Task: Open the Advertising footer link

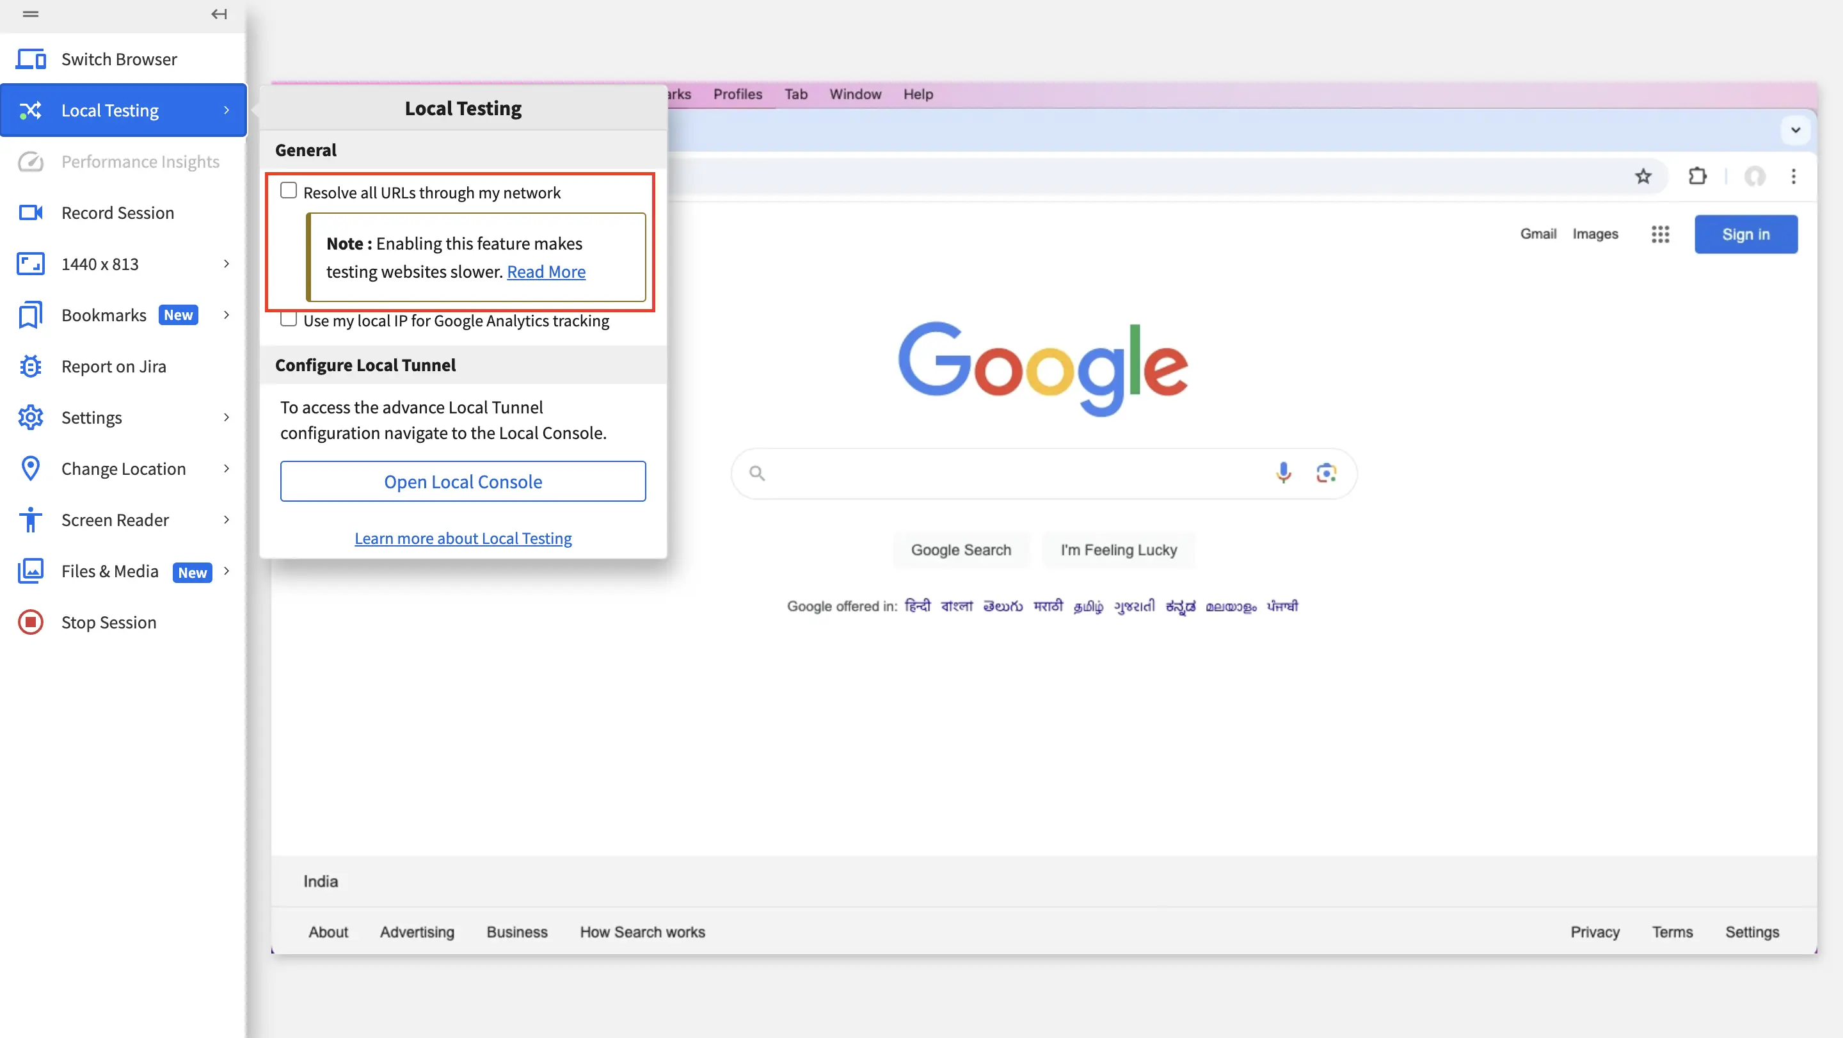Action: point(417,932)
